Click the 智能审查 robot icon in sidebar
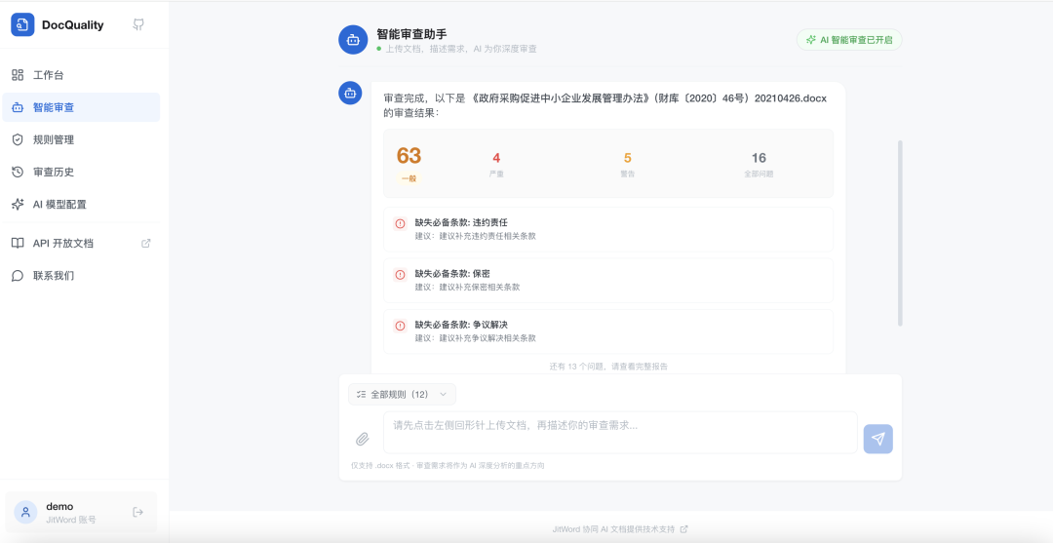 point(18,107)
